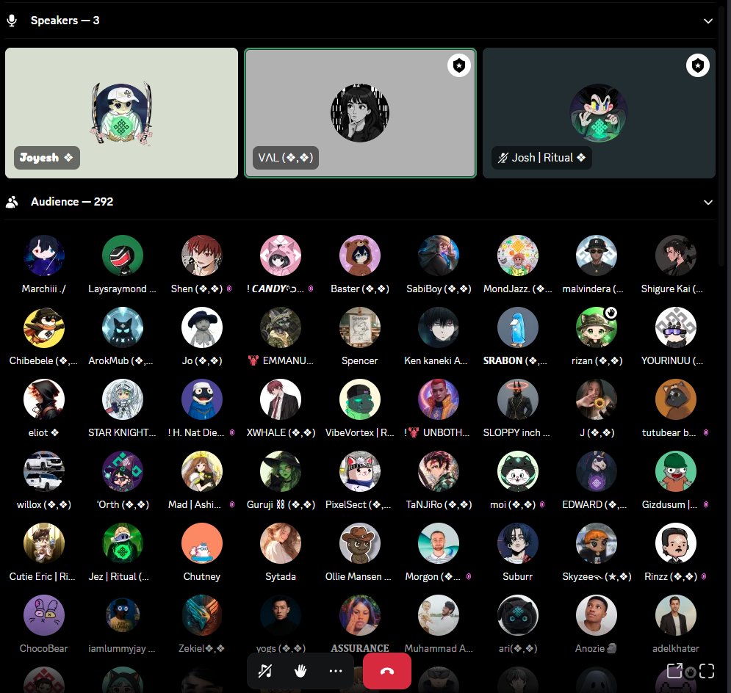Select the Joyesh speaker tile
The image size is (731, 693).
click(121, 113)
